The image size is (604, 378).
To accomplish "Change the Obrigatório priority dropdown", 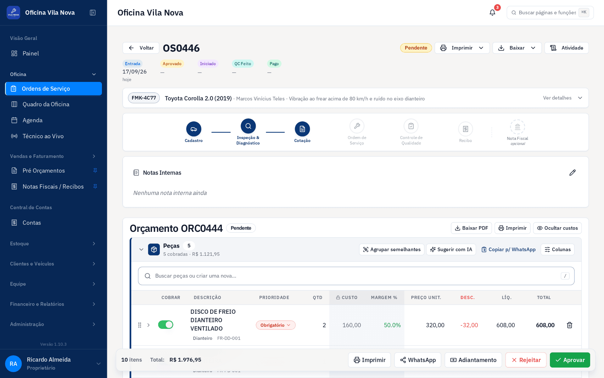I will 276,325.
